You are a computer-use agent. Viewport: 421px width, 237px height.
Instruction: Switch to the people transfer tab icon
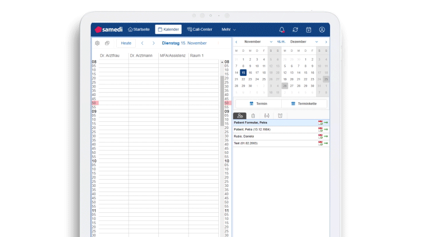(x=267, y=116)
